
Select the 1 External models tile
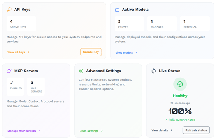pos(195,24)
